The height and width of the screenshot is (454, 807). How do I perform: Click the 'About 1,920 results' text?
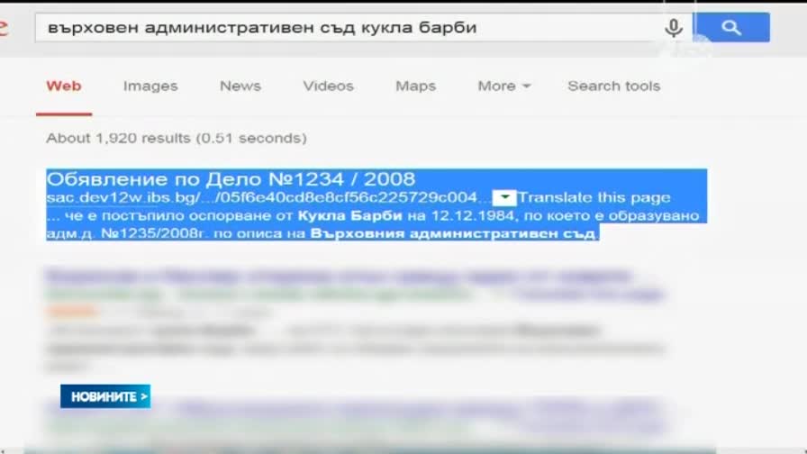[176, 138]
